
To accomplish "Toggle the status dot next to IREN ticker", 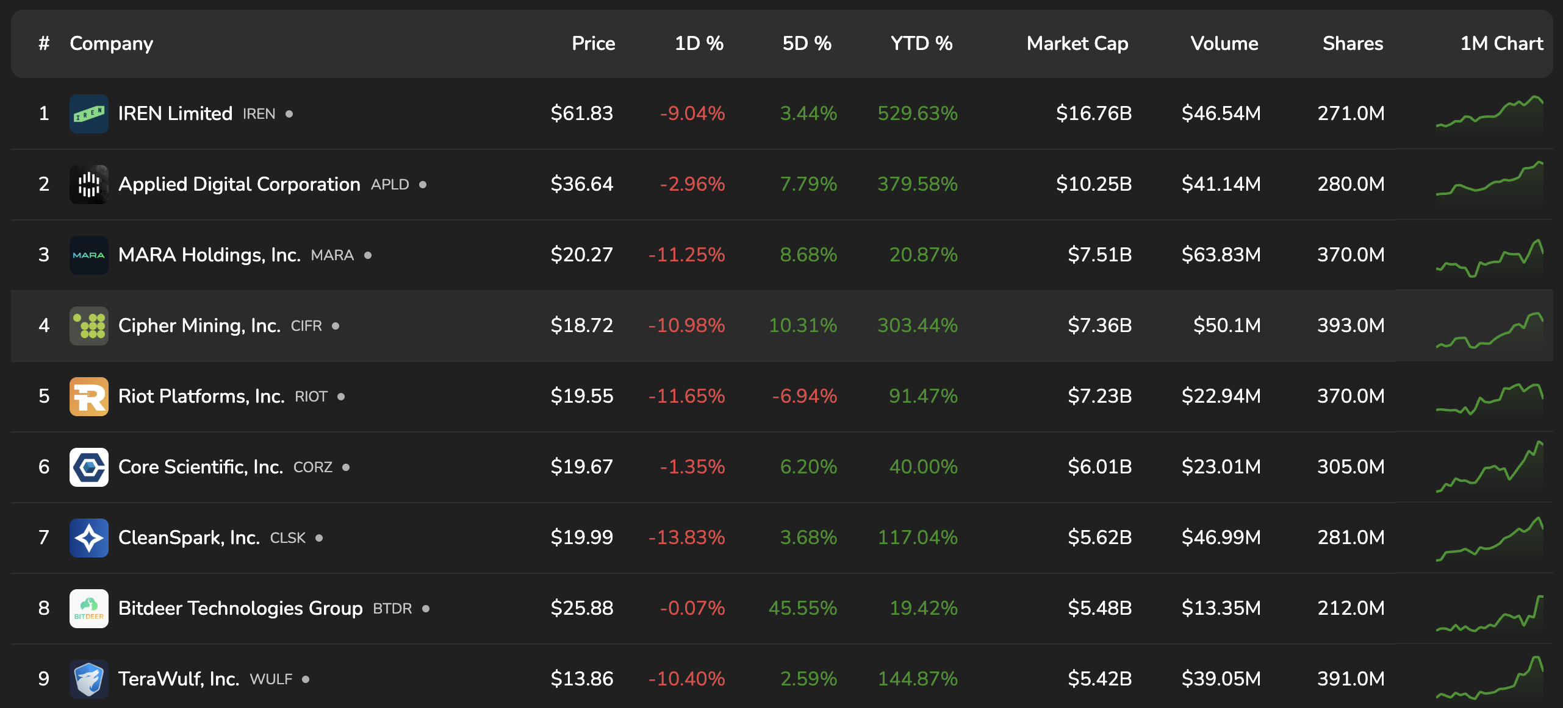I will tap(289, 114).
